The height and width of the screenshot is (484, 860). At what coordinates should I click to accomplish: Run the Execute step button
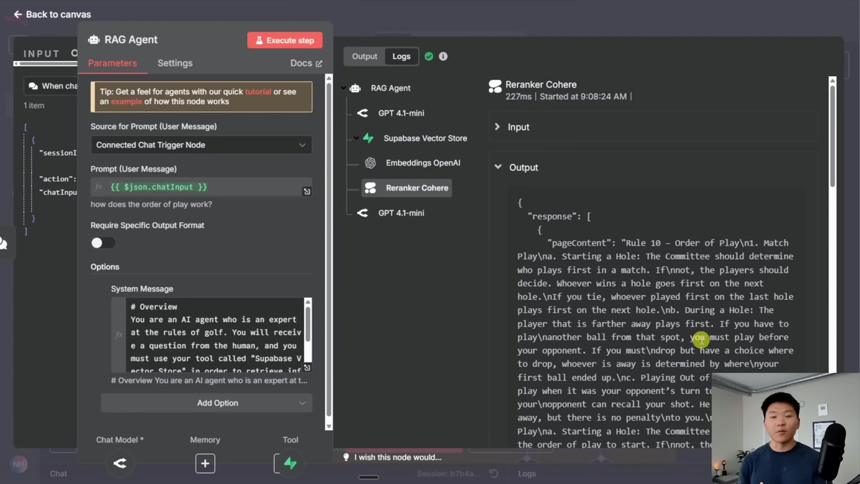click(285, 40)
